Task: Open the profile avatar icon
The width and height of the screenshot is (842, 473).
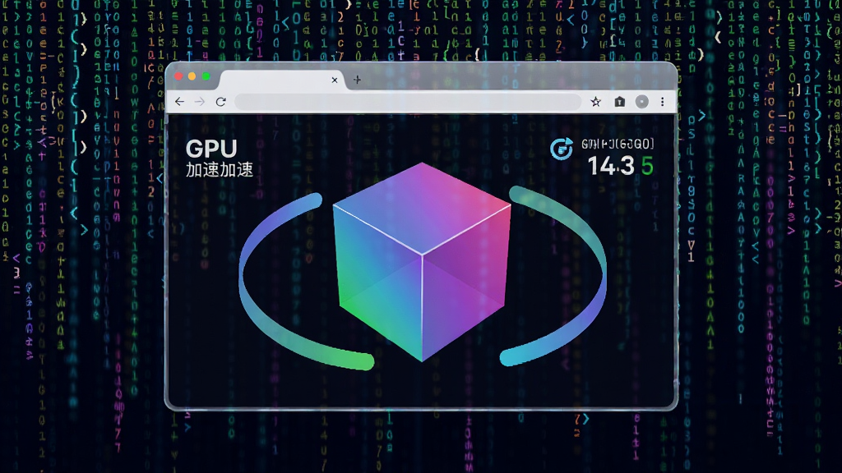Action: point(641,101)
